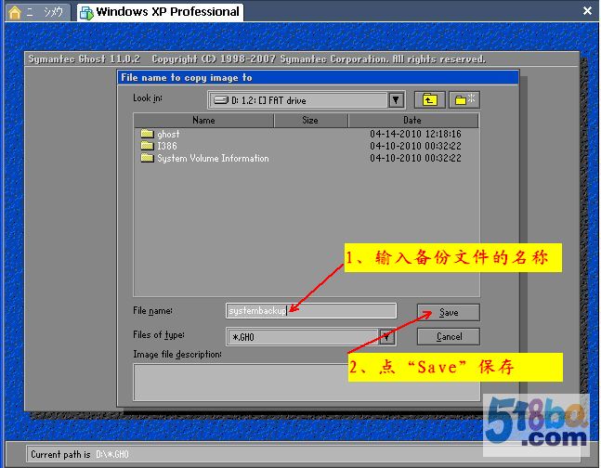601x468 pixels.
Task: Click date 04-10-2010 00:32:22 of I386
Action: tap(415, 146)
